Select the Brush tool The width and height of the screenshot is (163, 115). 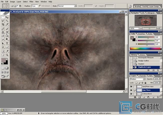7,29
